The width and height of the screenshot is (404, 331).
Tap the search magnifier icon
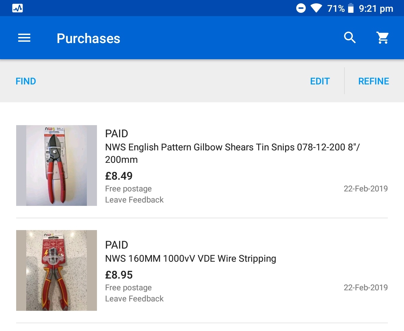point(350,38)
